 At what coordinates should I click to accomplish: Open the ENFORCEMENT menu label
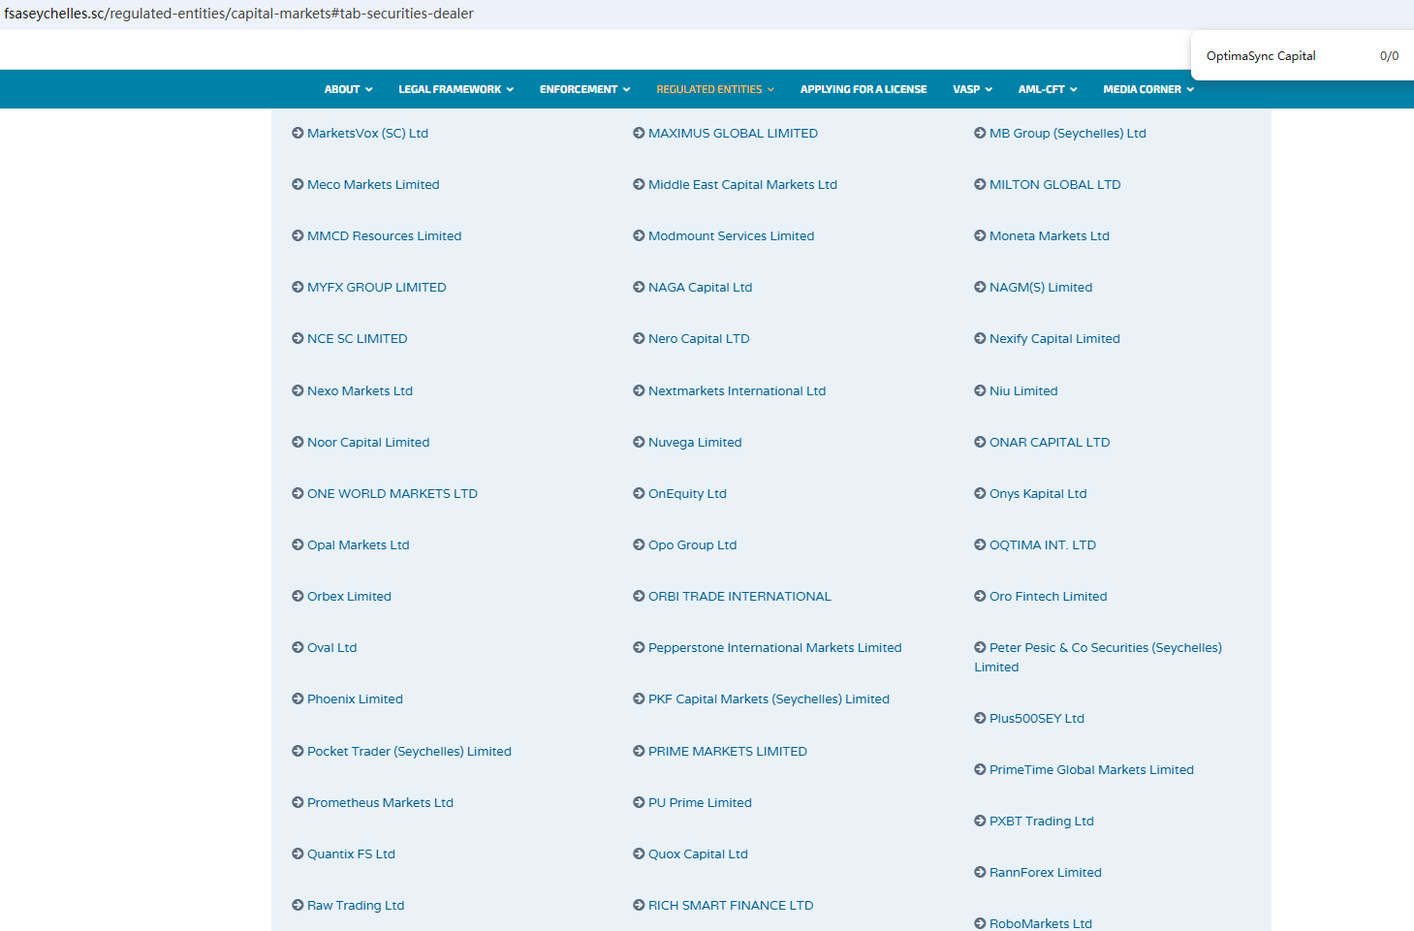(x=579, y=89)
